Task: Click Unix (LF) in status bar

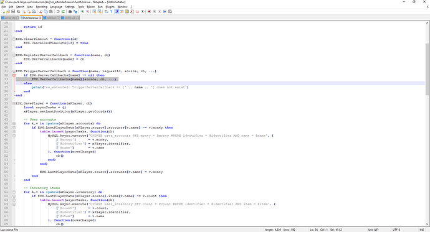Action: click(373, 230)
